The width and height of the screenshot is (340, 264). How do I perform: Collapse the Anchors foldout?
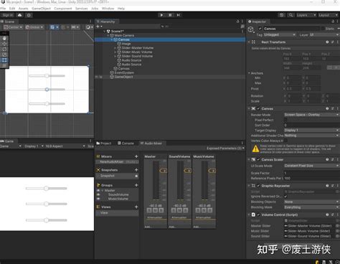249,73
